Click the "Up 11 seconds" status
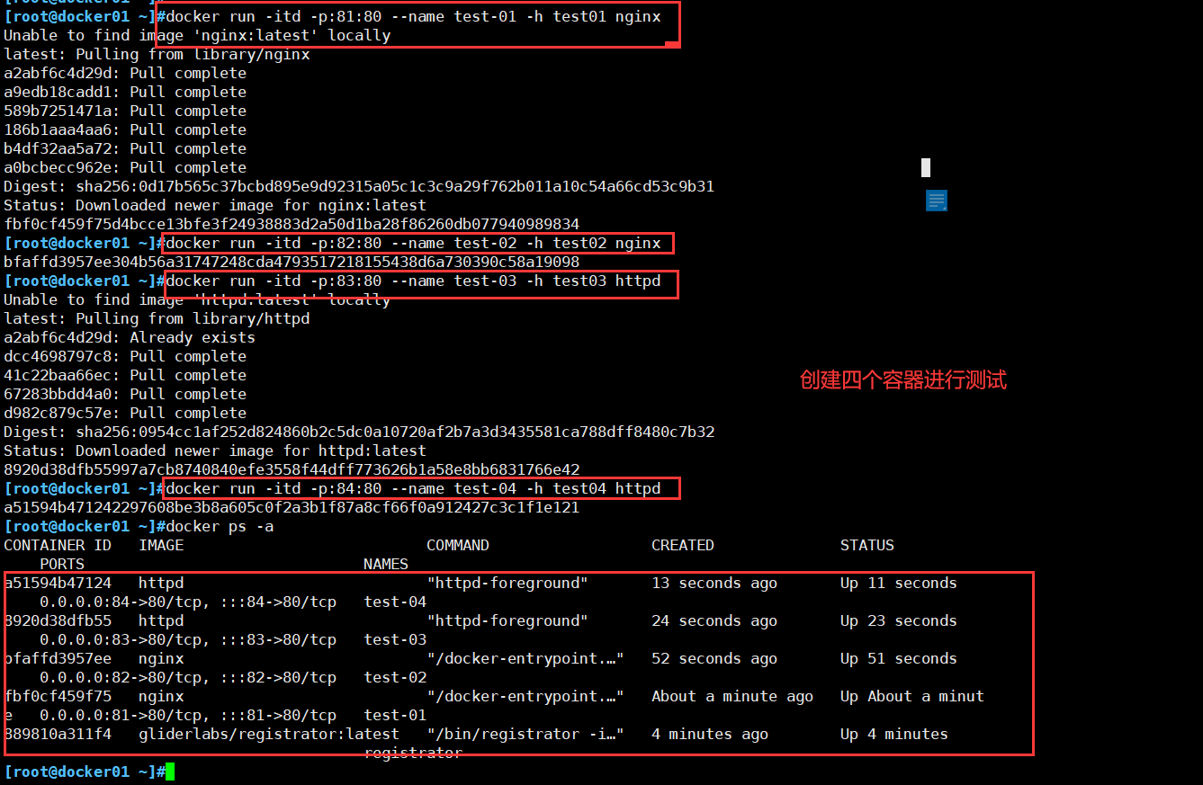Screen dimensions: 1203x785 (899, 583)
